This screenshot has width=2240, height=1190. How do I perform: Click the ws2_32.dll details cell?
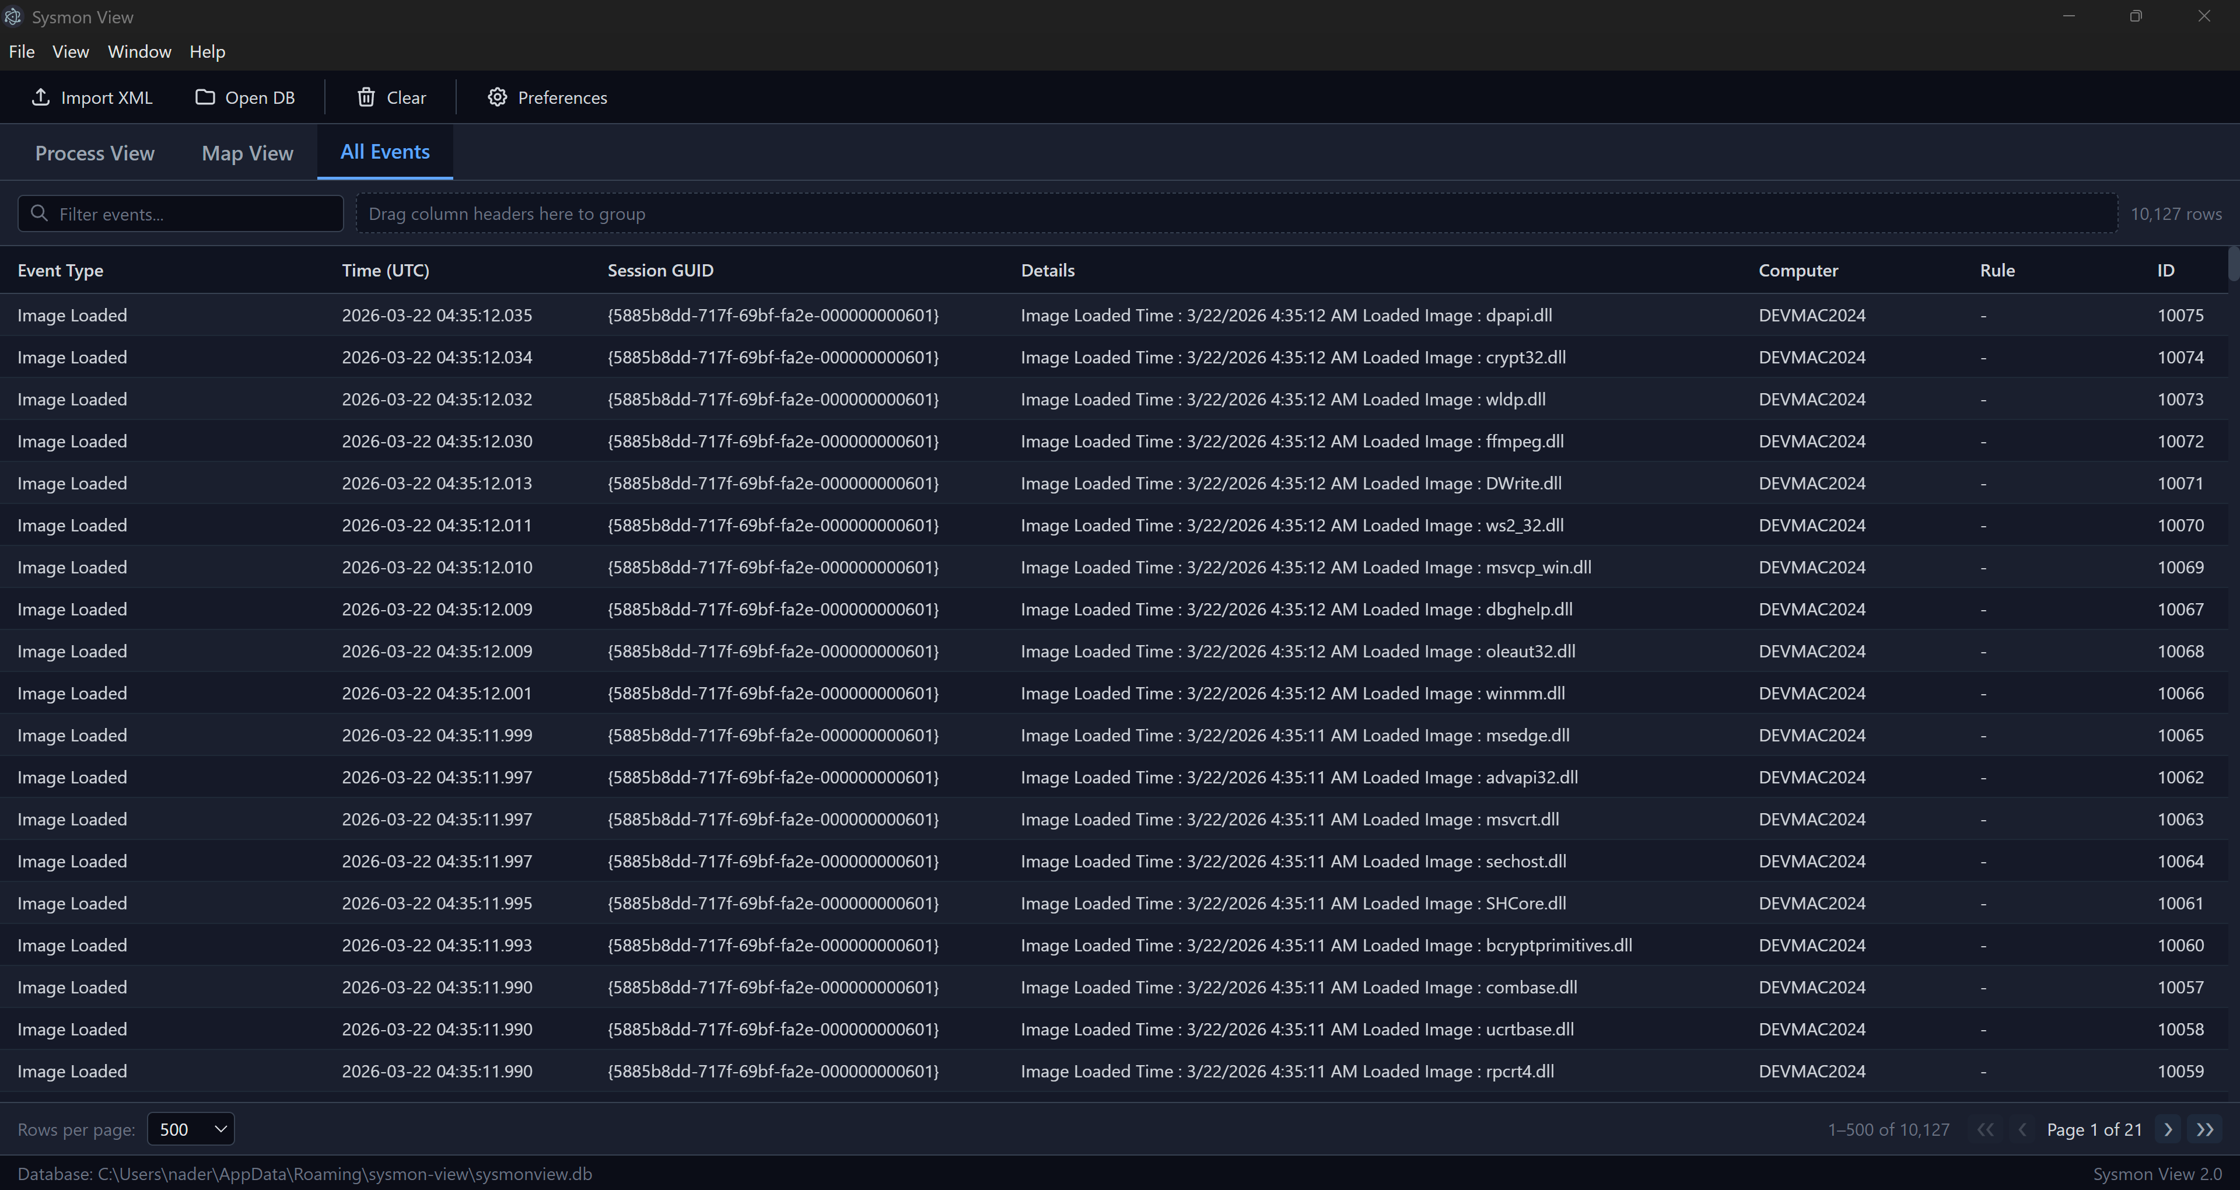(x=1292, y=526)
